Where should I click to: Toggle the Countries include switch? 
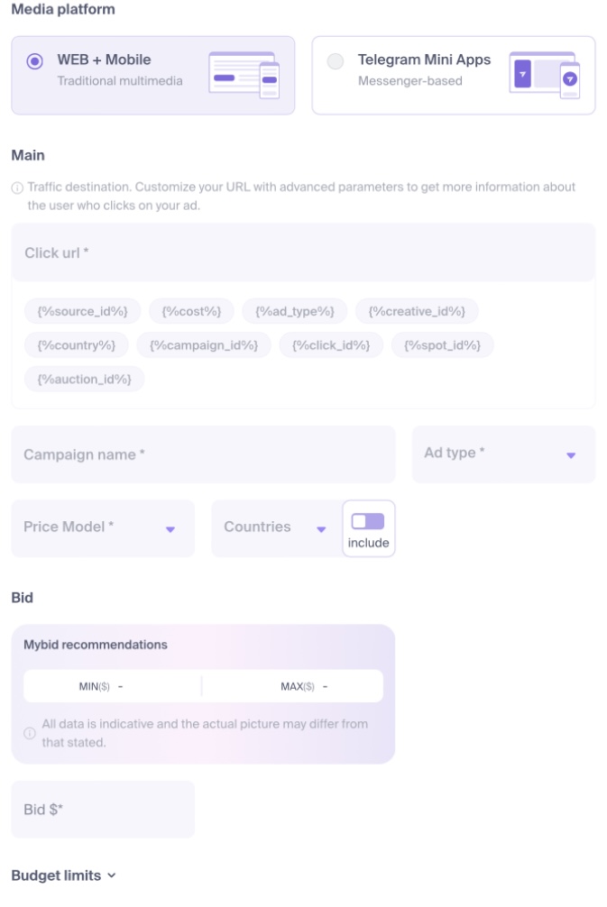pyautogui.click(x=368, y=521)
